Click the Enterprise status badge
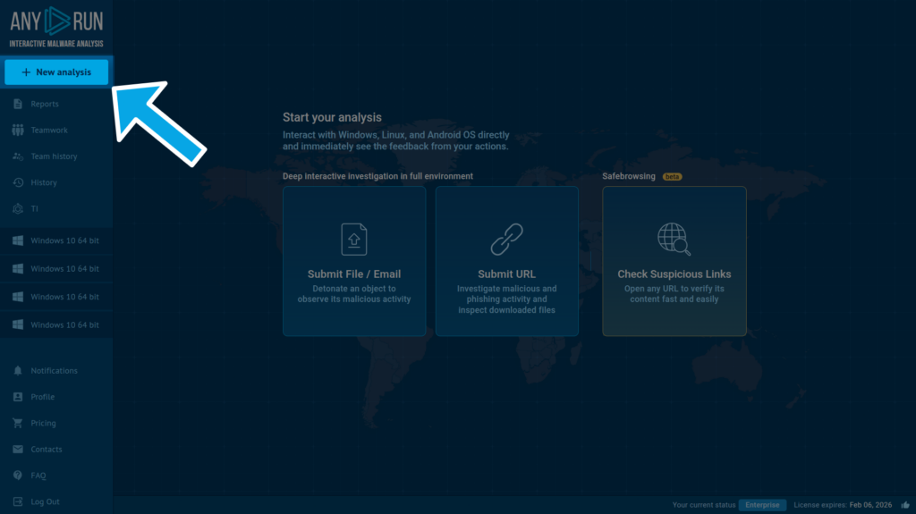This screenshot has width=916, height=514. click(762, 505)
